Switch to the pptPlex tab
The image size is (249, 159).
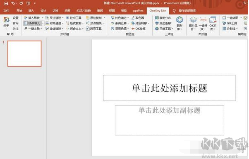coord(138,11)
